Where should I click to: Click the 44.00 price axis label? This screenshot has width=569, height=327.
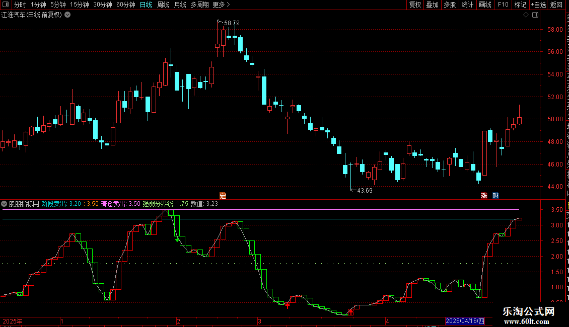tap(555, 187)
